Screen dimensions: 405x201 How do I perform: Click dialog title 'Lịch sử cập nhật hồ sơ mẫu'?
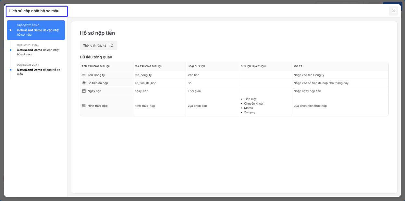coord(34,11)
